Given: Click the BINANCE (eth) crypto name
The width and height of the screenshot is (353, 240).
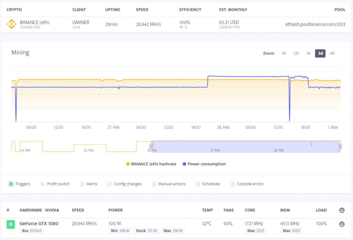Looking at the screenshot, I should [34, 22].
